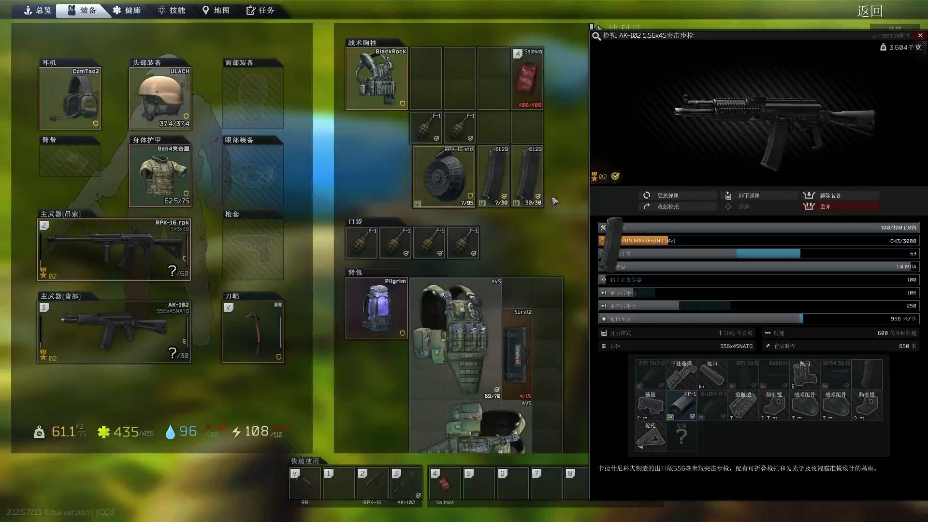
Task: Select the ULACH helmet item
Action: (x=160, y=98)
